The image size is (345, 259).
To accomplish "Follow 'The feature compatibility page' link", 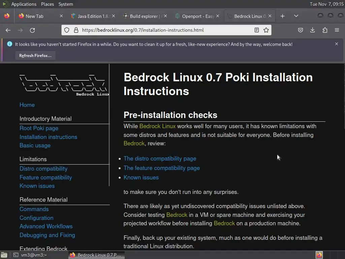I will [x=162, y=168].
